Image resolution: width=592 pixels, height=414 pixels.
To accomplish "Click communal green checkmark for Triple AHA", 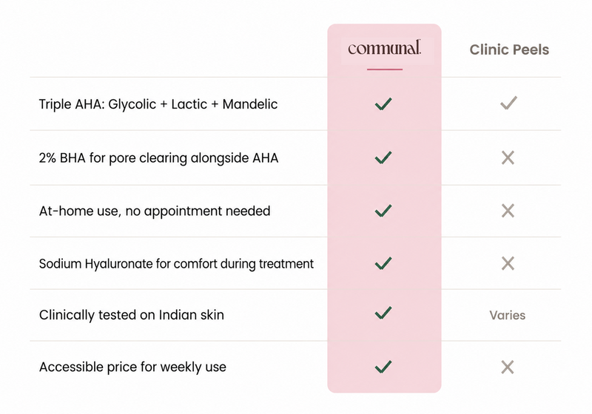I will click(x=383, y=103).
